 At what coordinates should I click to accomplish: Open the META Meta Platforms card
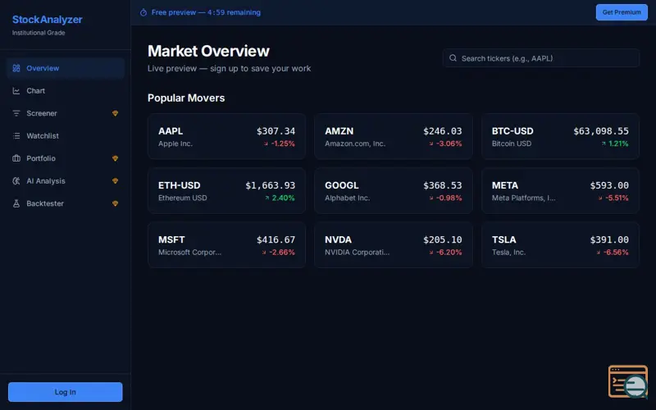560,191
